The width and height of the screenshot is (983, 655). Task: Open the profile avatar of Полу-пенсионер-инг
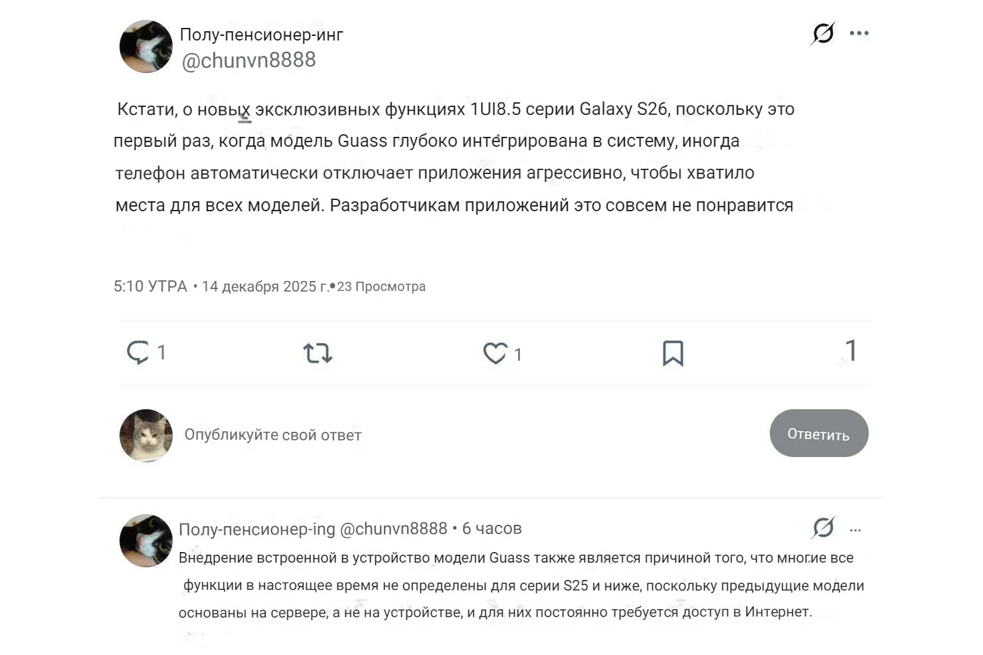coord(145,47)
